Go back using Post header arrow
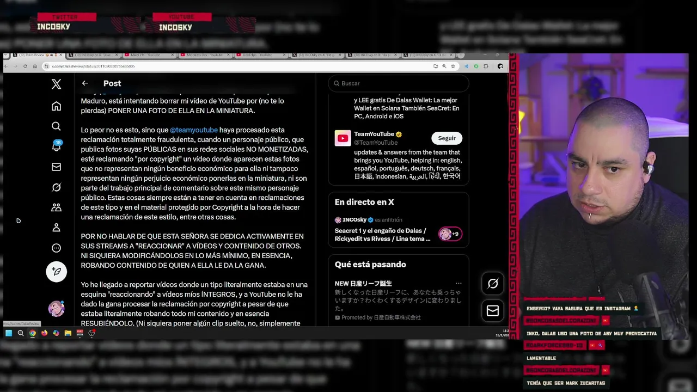Screen dimensions: 697x392 tap(85, 83)
